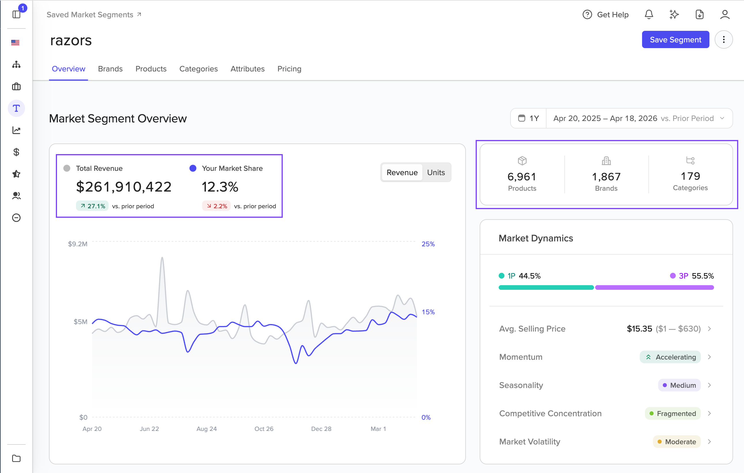Screen dimensions: 744x473
Task: Toggle the sidebar panel icon with notification badge
Action: click(x=16, y=14)
